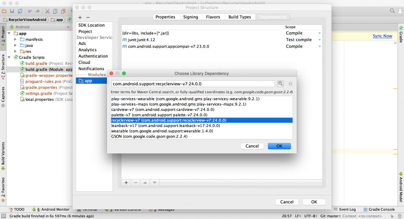The height and width of the screenshot is (219, 404).
Task: Remove dependency with minus below dependencies table
Action: coord(136,182)
